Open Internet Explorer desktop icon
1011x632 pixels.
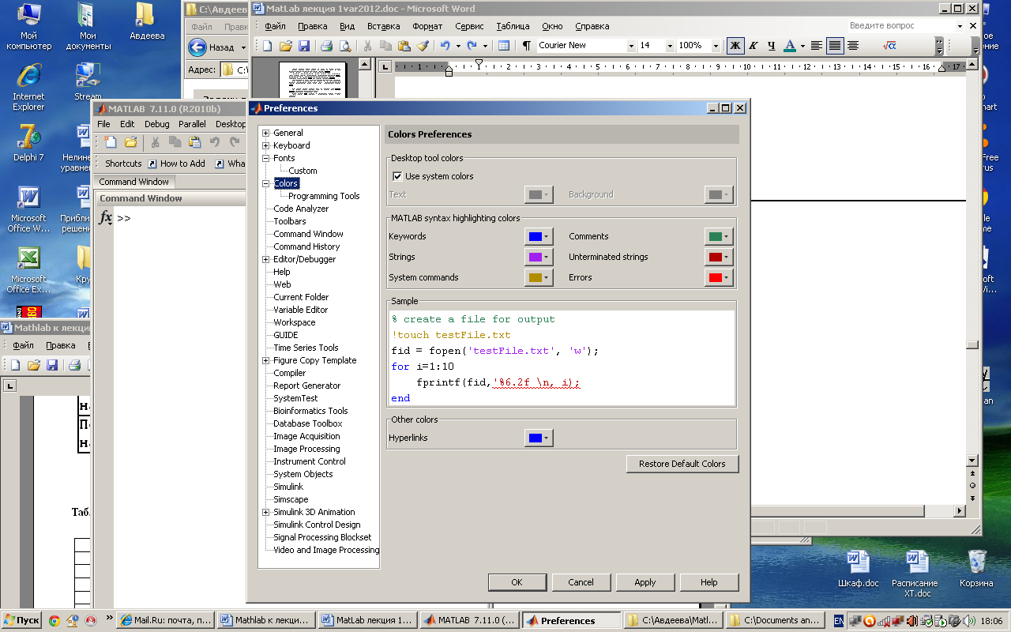pyautogui.click(x=28, y=87)
